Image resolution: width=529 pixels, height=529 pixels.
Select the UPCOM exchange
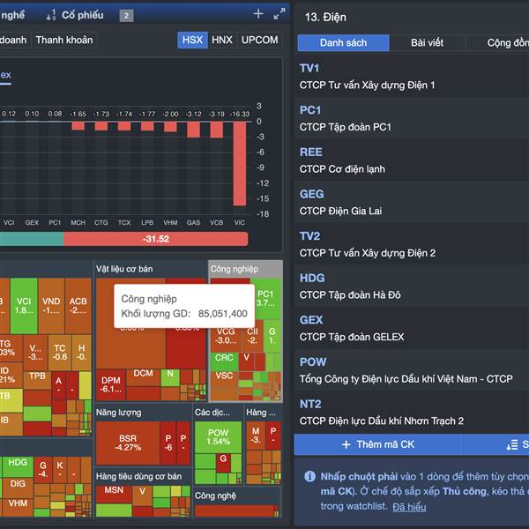259,41
